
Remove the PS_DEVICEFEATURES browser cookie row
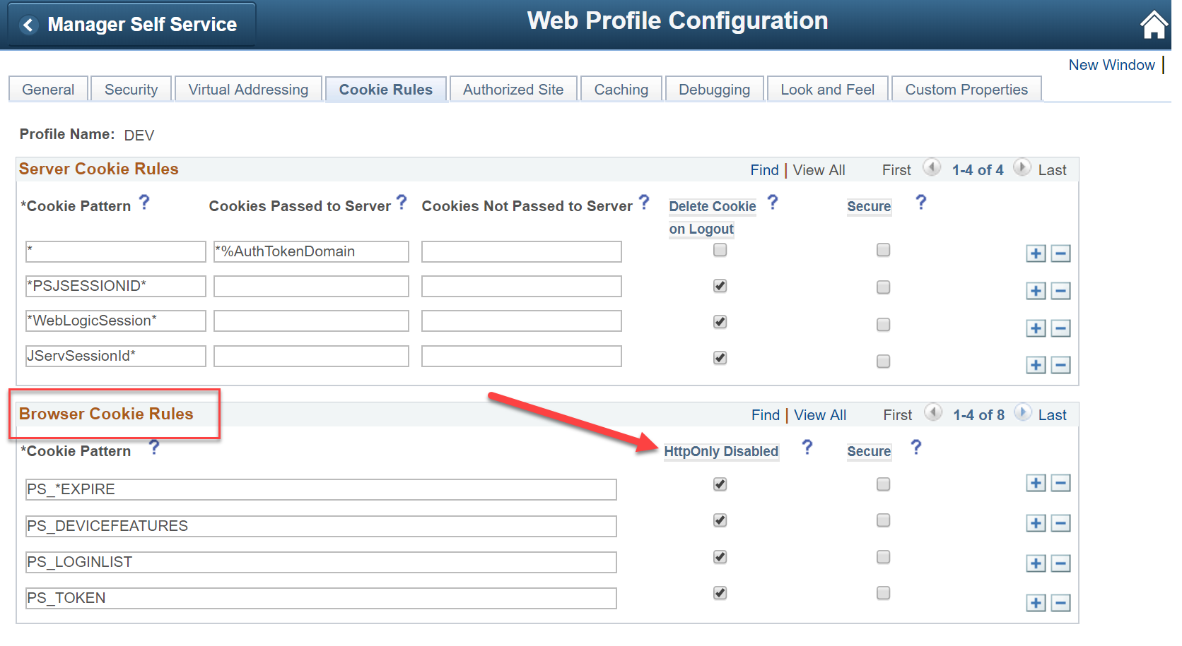click(1060, 523)
